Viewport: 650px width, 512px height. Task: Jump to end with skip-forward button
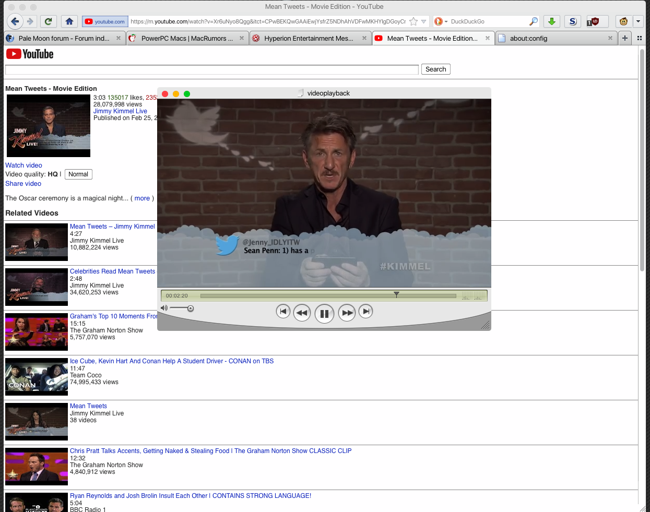tap(366, 312)
